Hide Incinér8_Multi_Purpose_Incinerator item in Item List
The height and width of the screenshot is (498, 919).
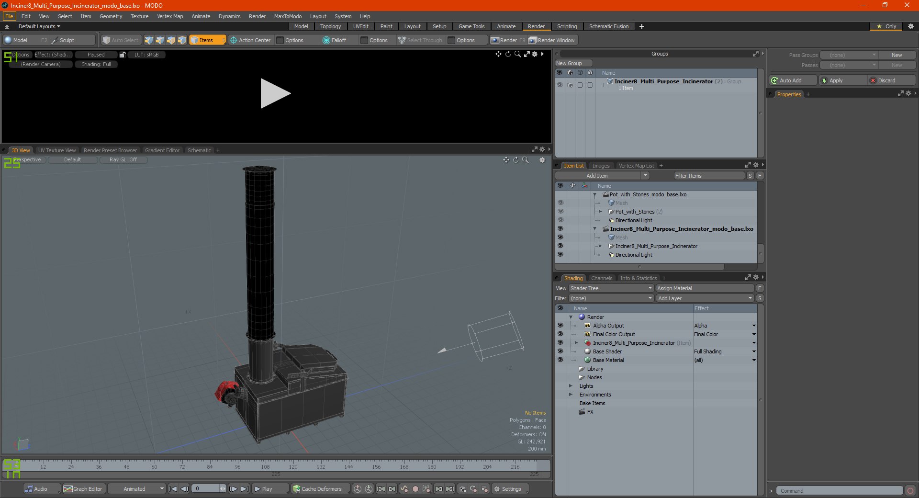(x=560, y=246)
